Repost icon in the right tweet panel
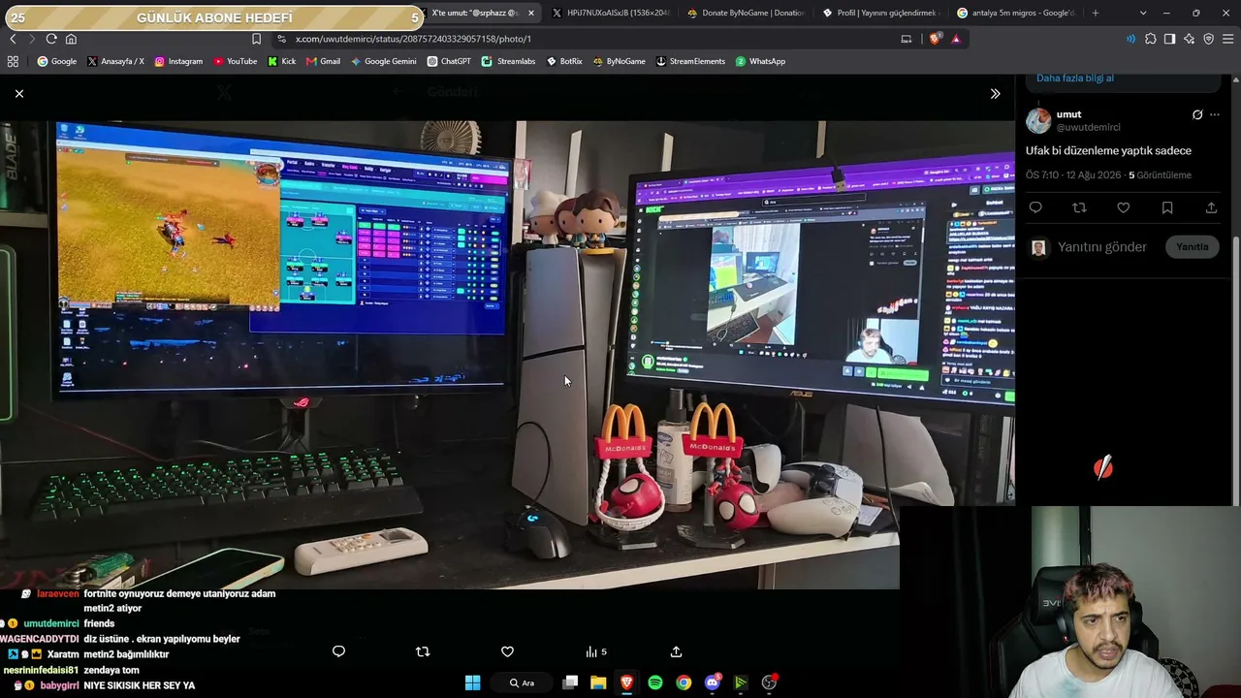This screenshot has height=698, width=1241. tap(1079, 207)
